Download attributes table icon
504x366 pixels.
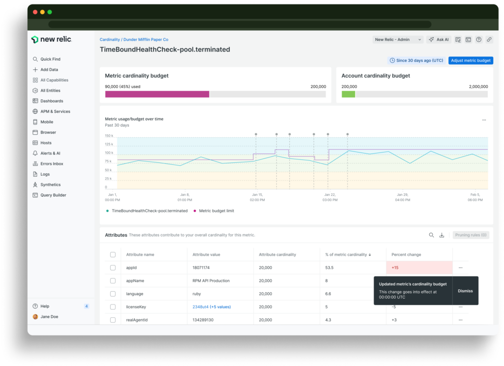[441, 235]
